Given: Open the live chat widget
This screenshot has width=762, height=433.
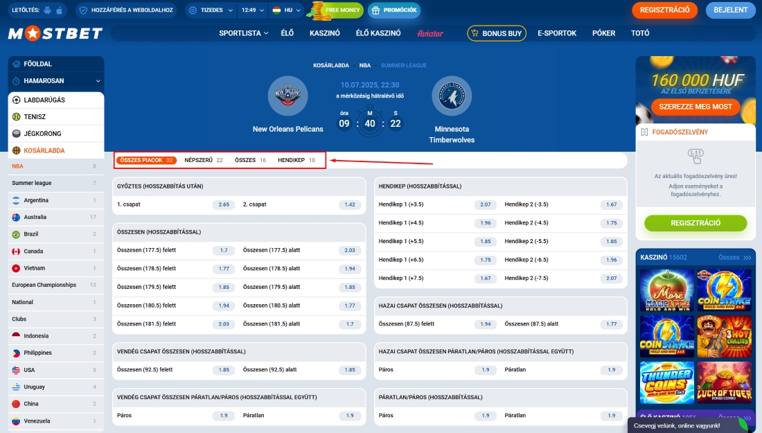Looking at the screenshot, I should click(689, 425).
